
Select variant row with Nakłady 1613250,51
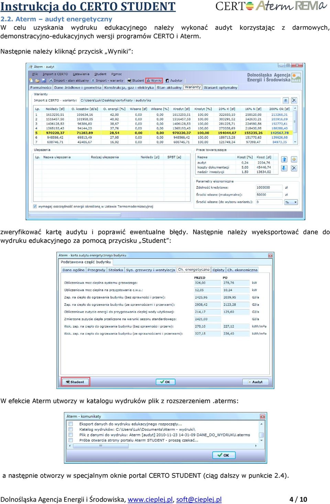tap(163, 115)
